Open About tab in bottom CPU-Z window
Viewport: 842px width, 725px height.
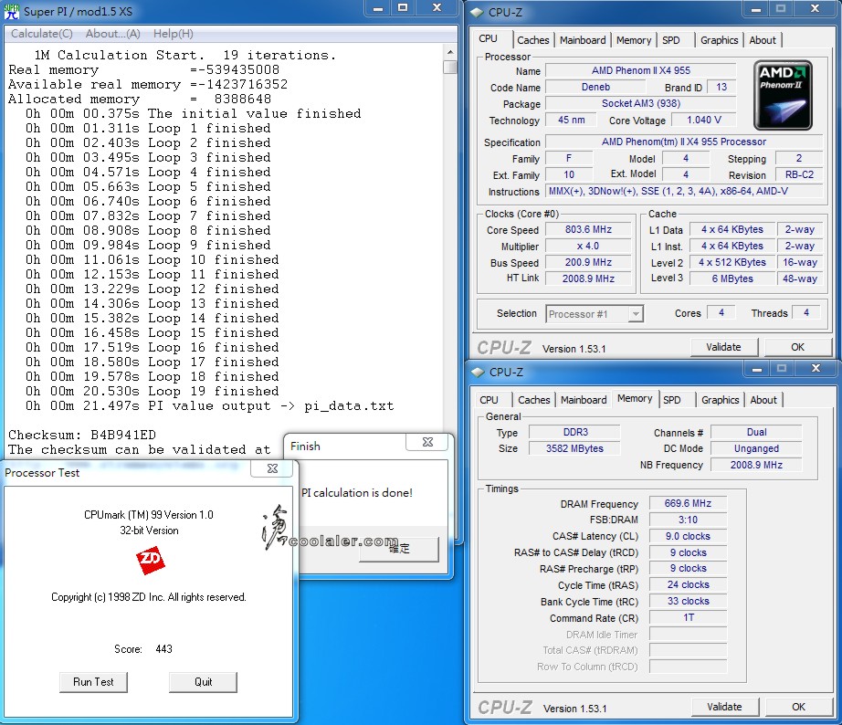pos(763,400)
